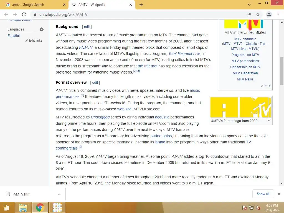Viewport: 284px width, 213px height.
Task: Open a new browser tab
Action: coord(141,5)
